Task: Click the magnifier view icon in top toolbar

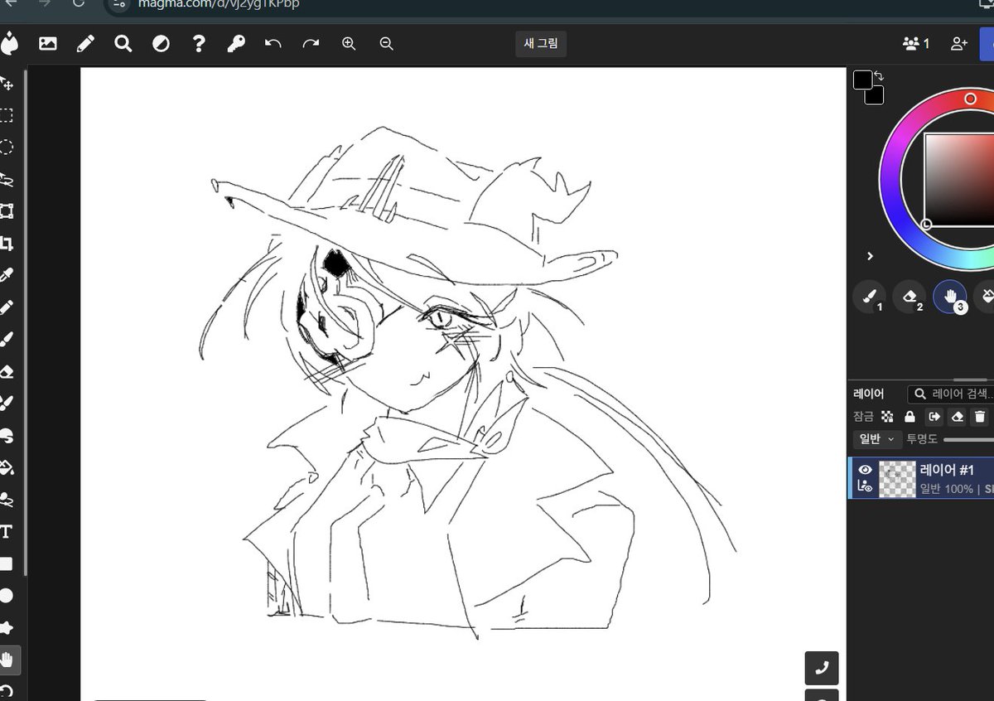Action: (123, 44)
